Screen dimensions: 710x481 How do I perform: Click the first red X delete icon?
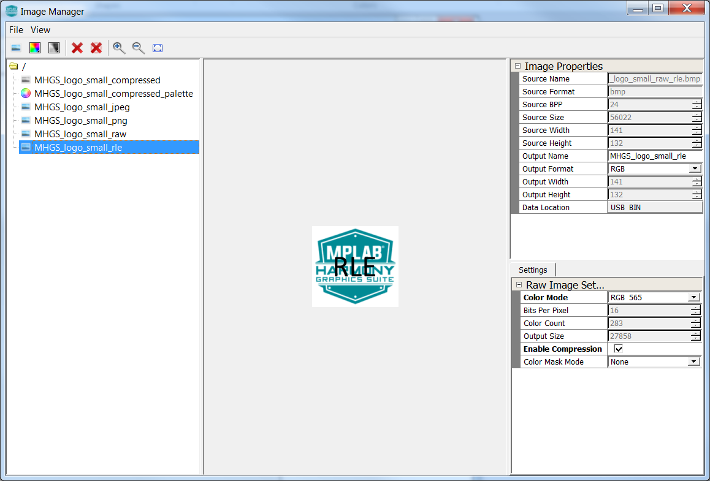point(77,48)
